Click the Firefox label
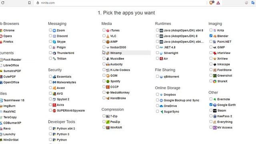This screenshot has height=144, width=256. pos(8,42)
